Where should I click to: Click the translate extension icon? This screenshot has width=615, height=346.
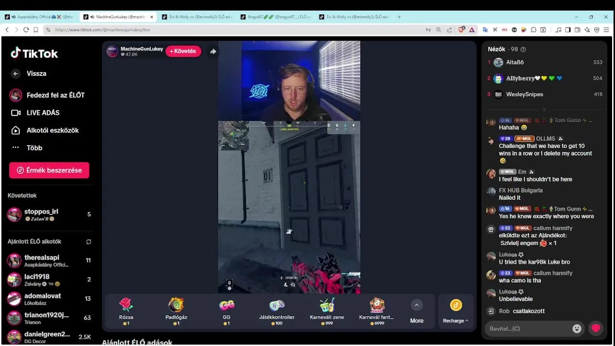485,30
